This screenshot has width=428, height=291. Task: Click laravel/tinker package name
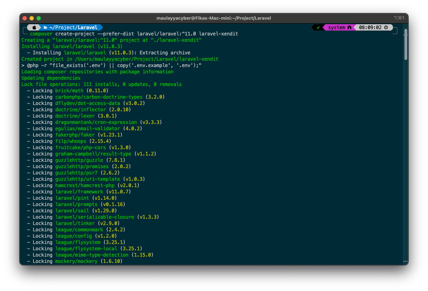[x=75, y=223]
